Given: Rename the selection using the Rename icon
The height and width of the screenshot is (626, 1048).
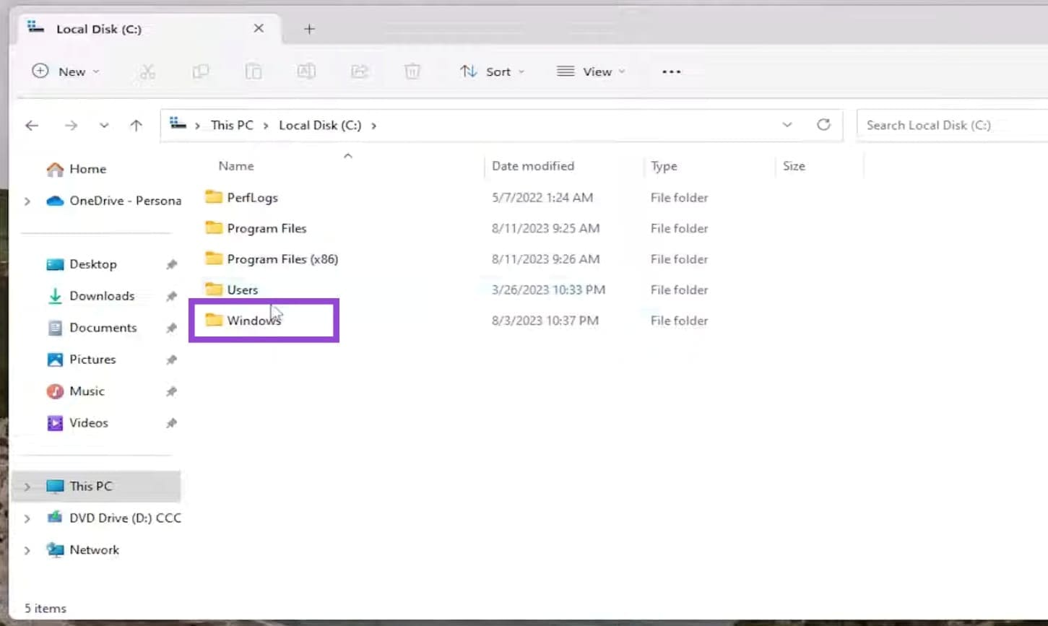Looking at the screenshot, I should (x=306, y=71).
